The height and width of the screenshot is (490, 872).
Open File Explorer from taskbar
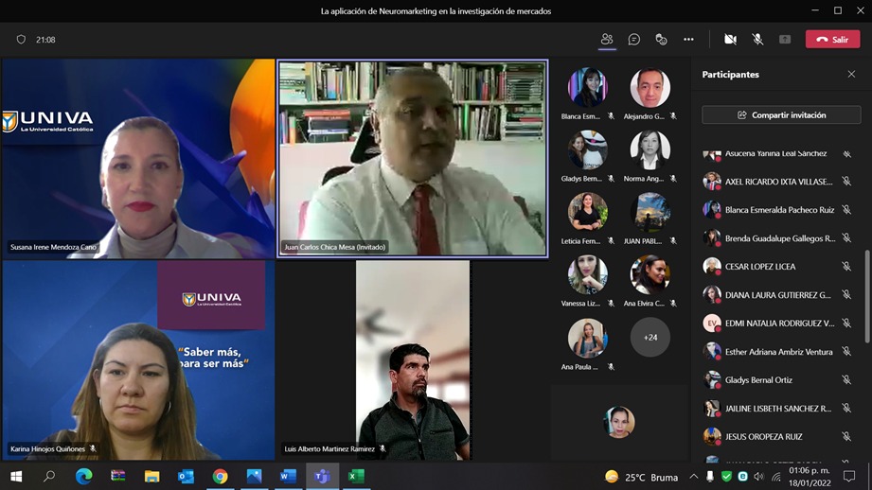tap(151, 476)
